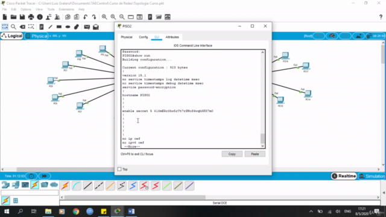Choose End Devices category icon

point(15,185)
